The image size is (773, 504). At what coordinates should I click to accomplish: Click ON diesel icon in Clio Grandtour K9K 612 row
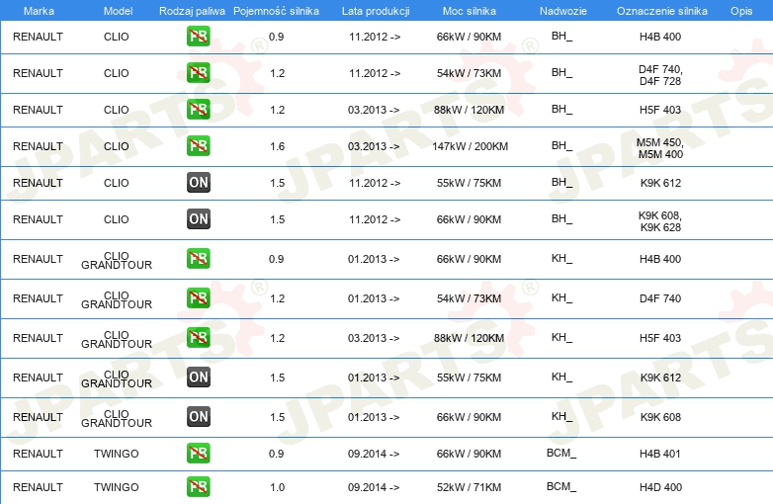click(x=198, y=377)
